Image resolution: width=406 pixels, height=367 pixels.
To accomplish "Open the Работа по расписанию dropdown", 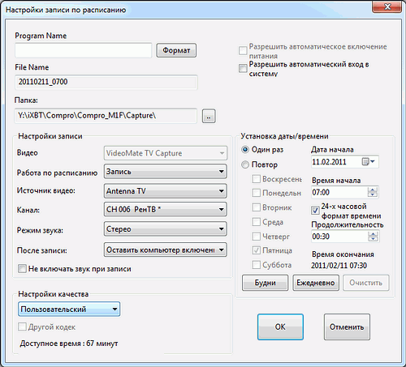I will click(x=166, y=172).
